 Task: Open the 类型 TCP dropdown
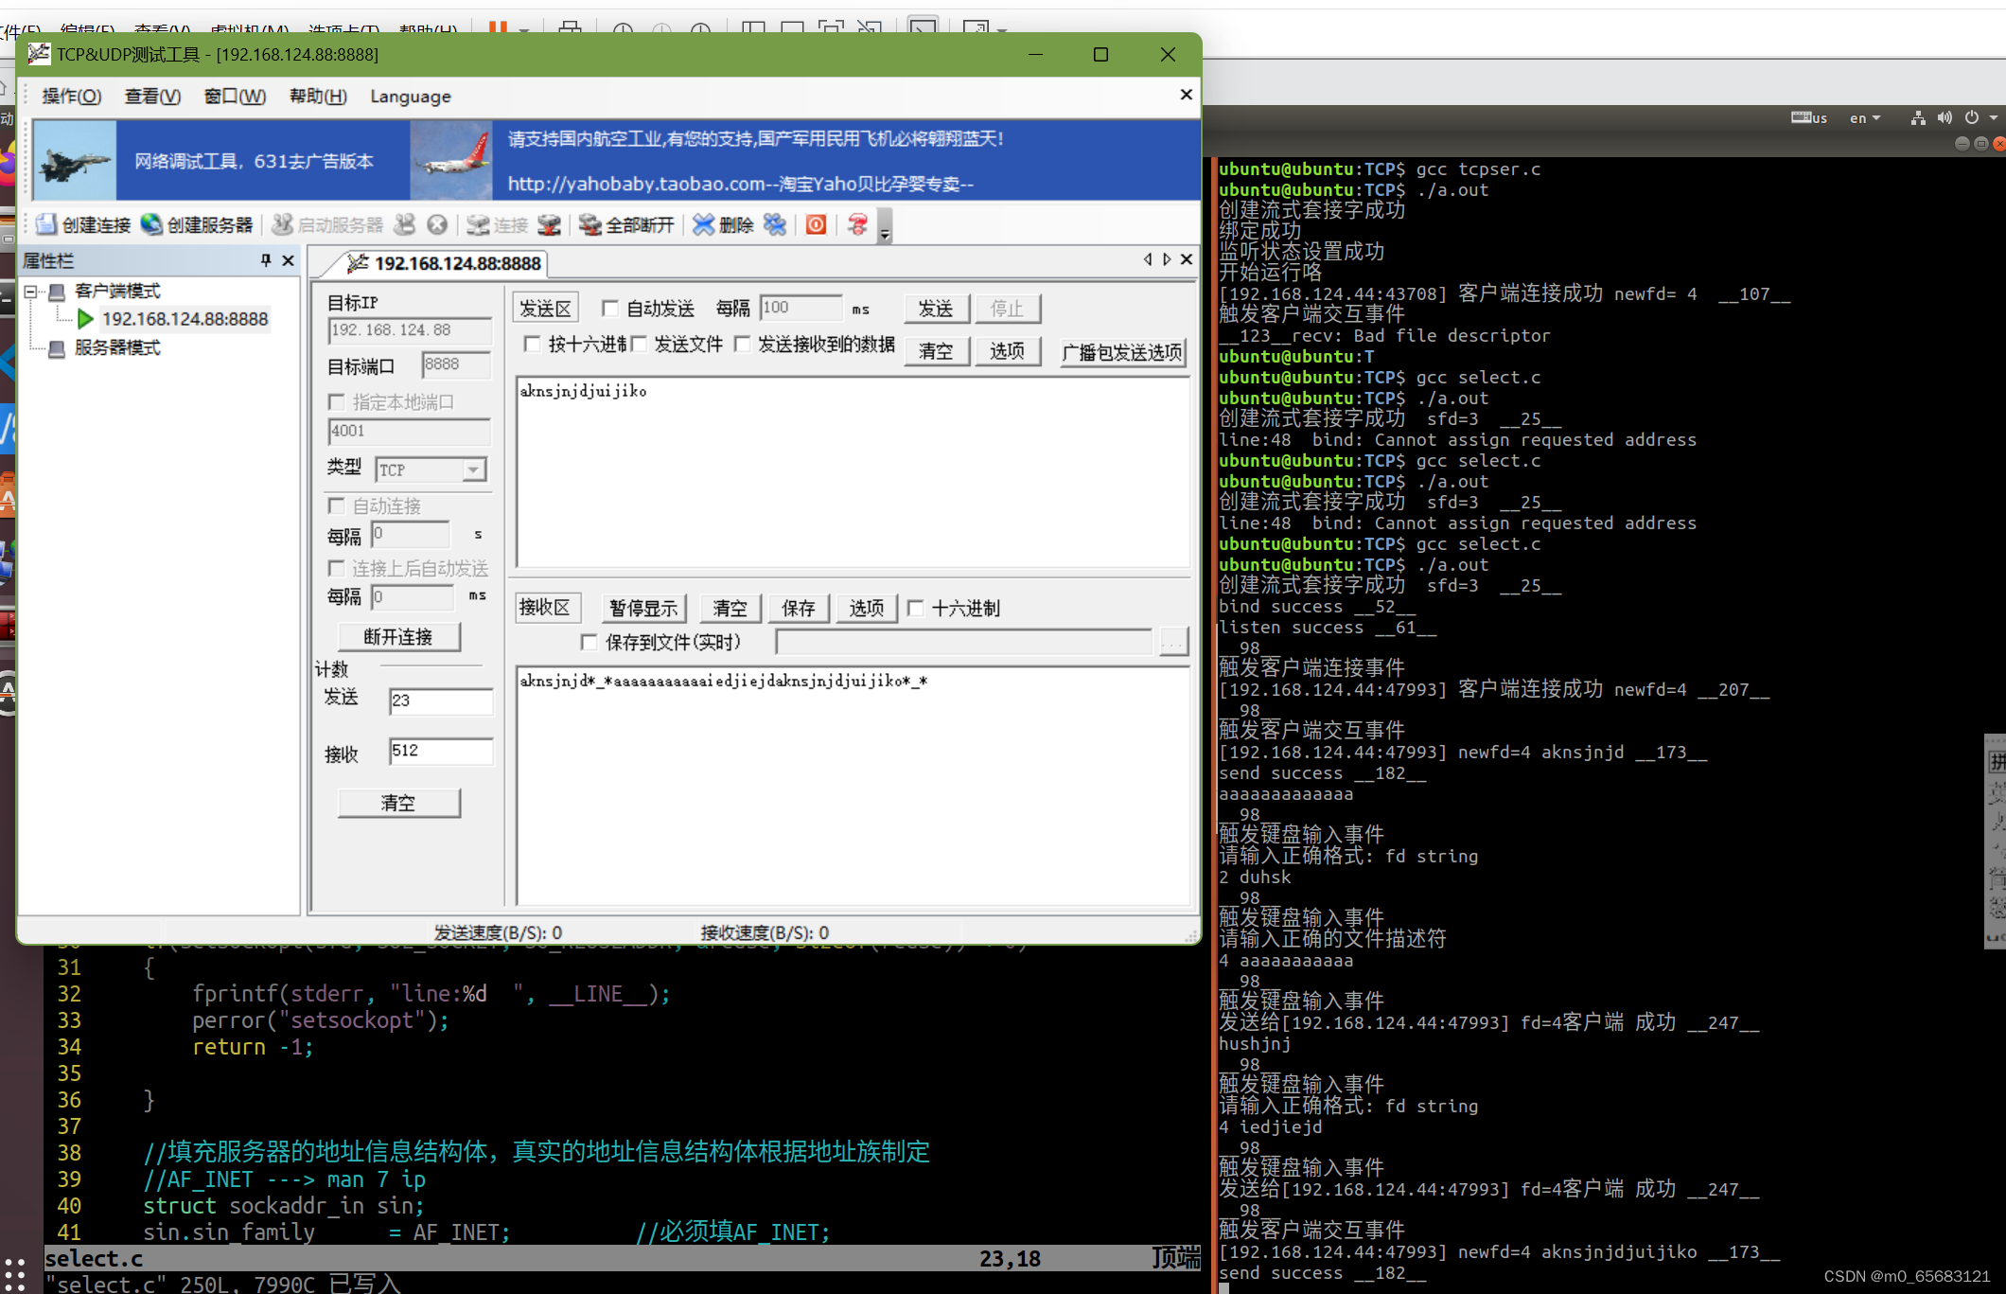474,470
